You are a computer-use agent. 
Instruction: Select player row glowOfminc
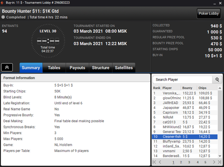185,98
